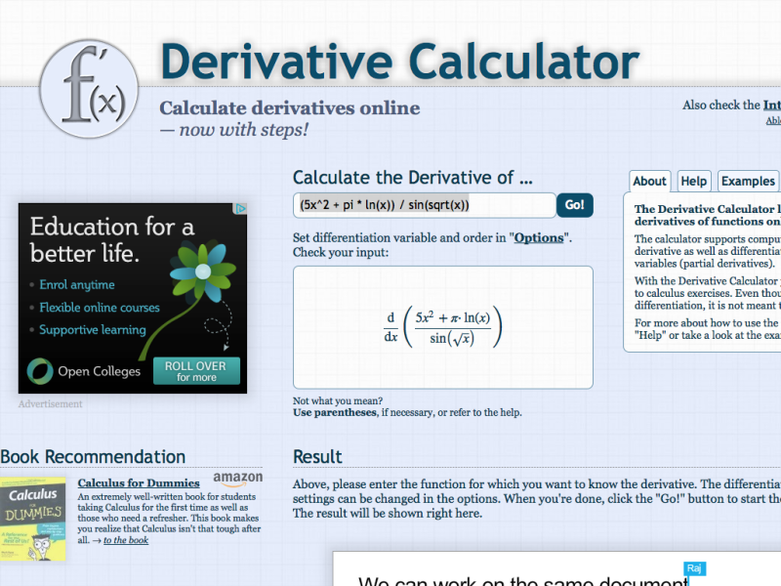Switch to the Examples tab
781x586 pixels.
pos(747,181)
